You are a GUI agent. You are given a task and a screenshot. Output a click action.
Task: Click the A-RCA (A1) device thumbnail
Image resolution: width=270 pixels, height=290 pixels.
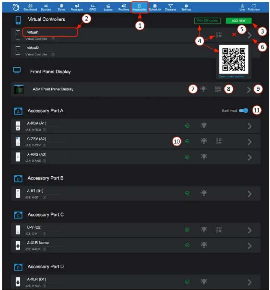click(x=18, y=126)
